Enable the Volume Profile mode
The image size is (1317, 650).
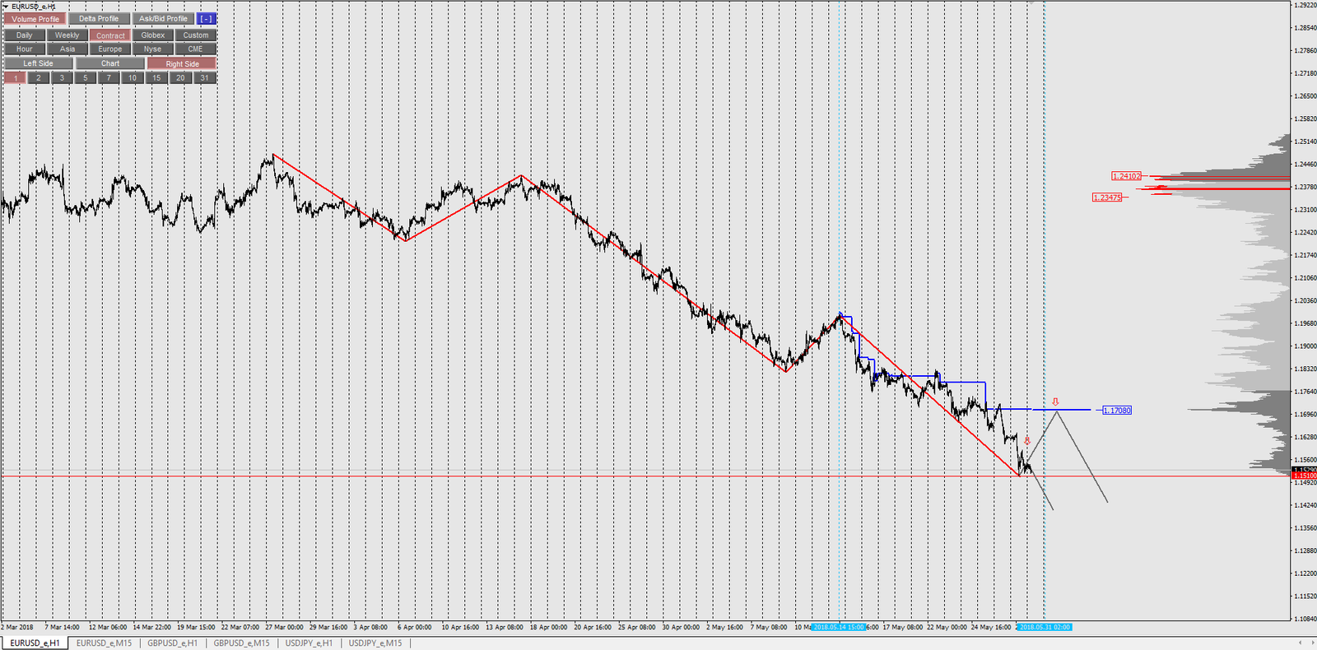click(35, 19)
